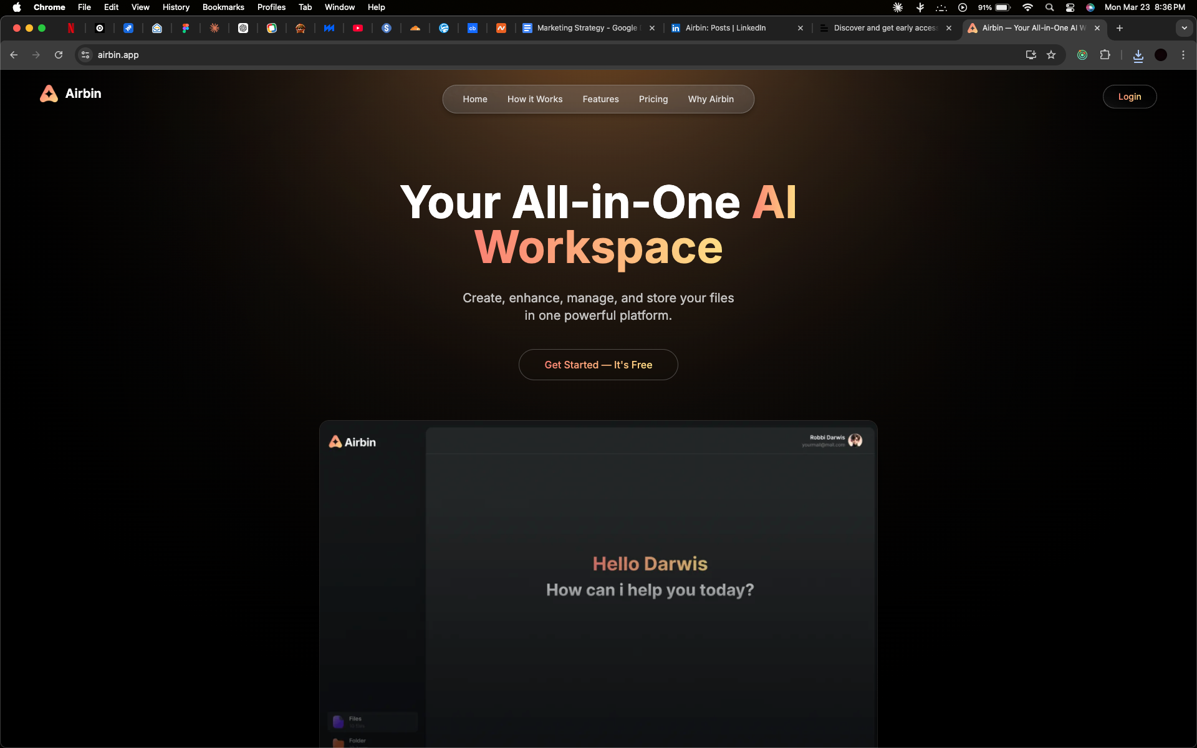Go forward with the browser arrow
This screenshot has height=748, width=1197.
36,55
